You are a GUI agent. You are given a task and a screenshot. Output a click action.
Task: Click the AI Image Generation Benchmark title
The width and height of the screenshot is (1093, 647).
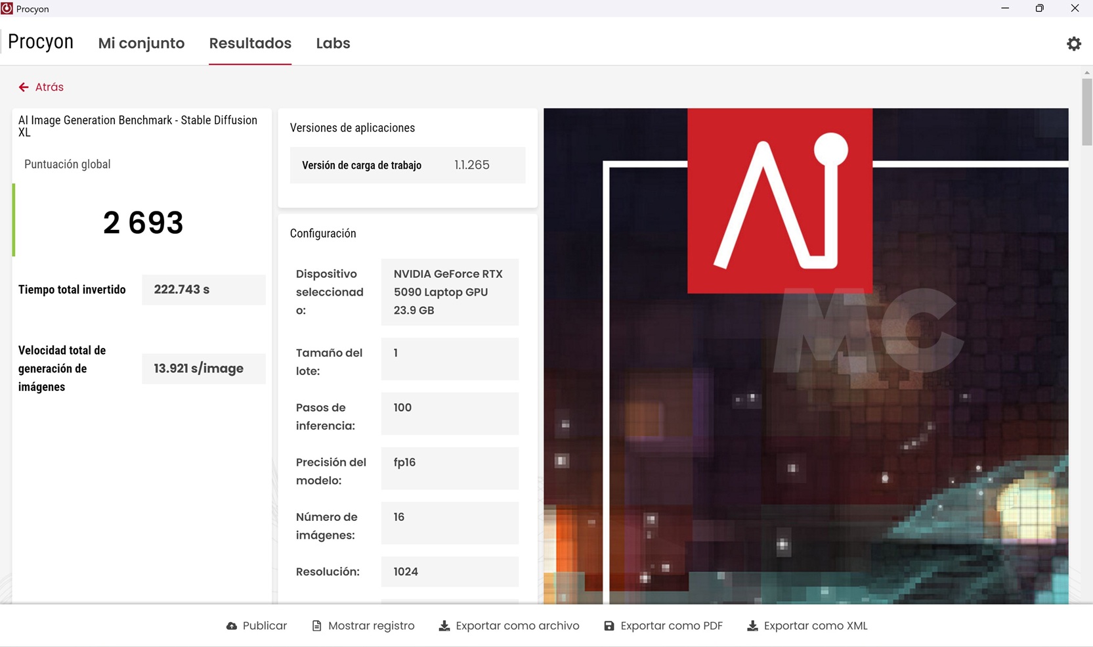tap(138, 126)
